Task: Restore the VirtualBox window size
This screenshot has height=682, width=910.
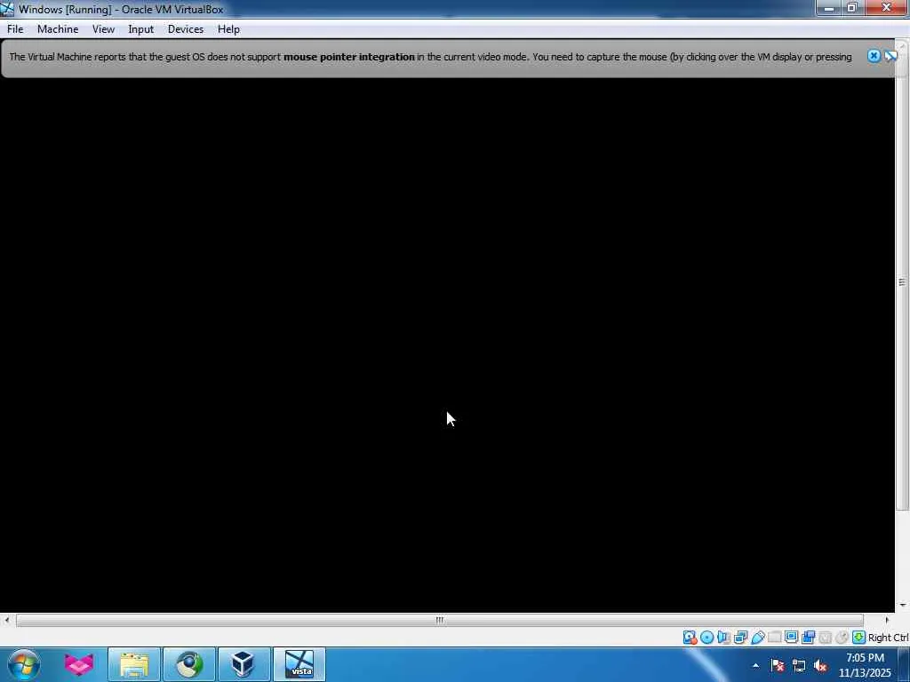Action: (852, 7)
